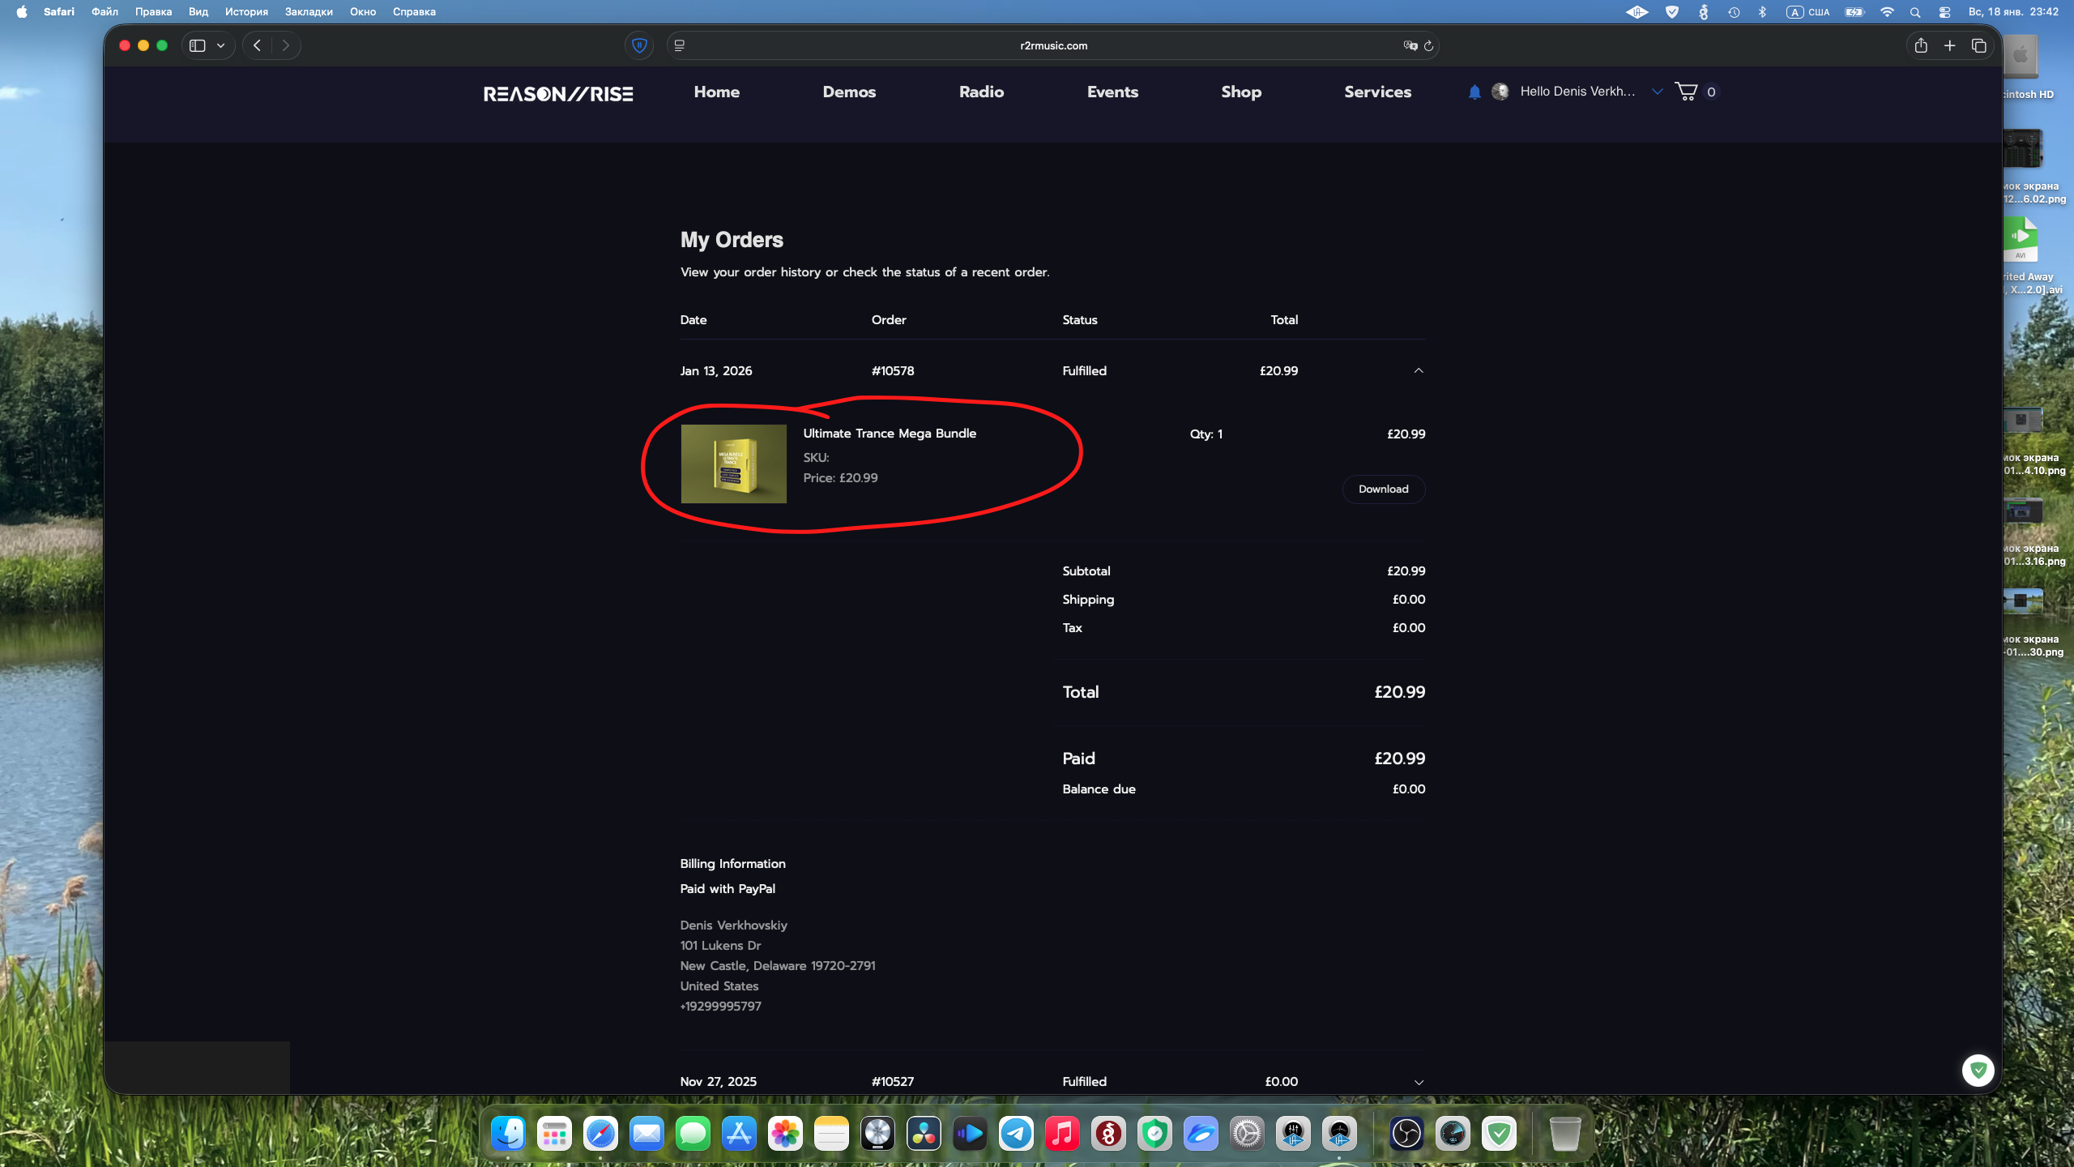Screen dimensions: 2074x1167
Task: Click the notification bell icon
Action: [1474, 92]
